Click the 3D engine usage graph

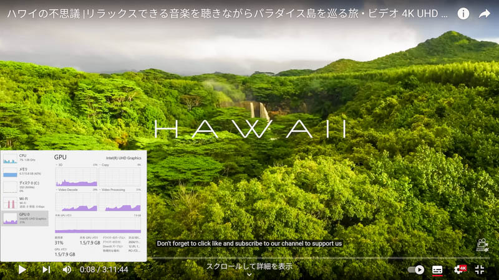[76, 177]
